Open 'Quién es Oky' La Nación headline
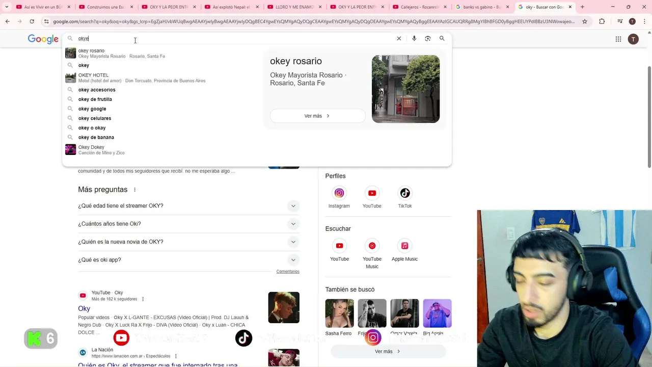 (158, 364)
